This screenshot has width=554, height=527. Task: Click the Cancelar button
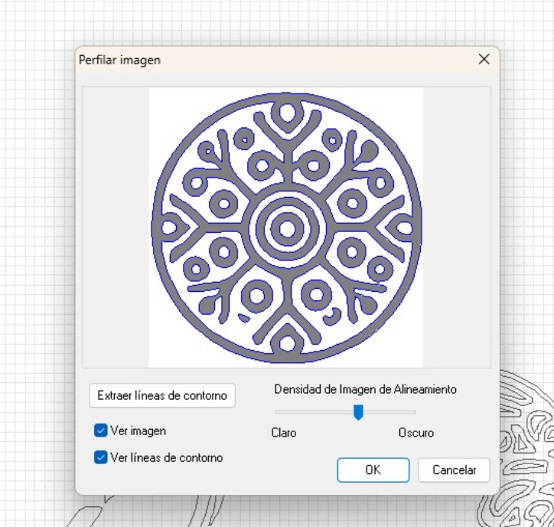point(454,470)
